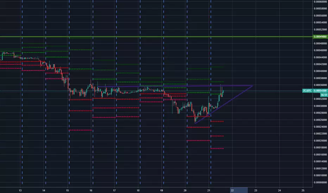Click the 0.00030000 price axis label
This screenshot has height=193, width=328.
pos(320,106)
